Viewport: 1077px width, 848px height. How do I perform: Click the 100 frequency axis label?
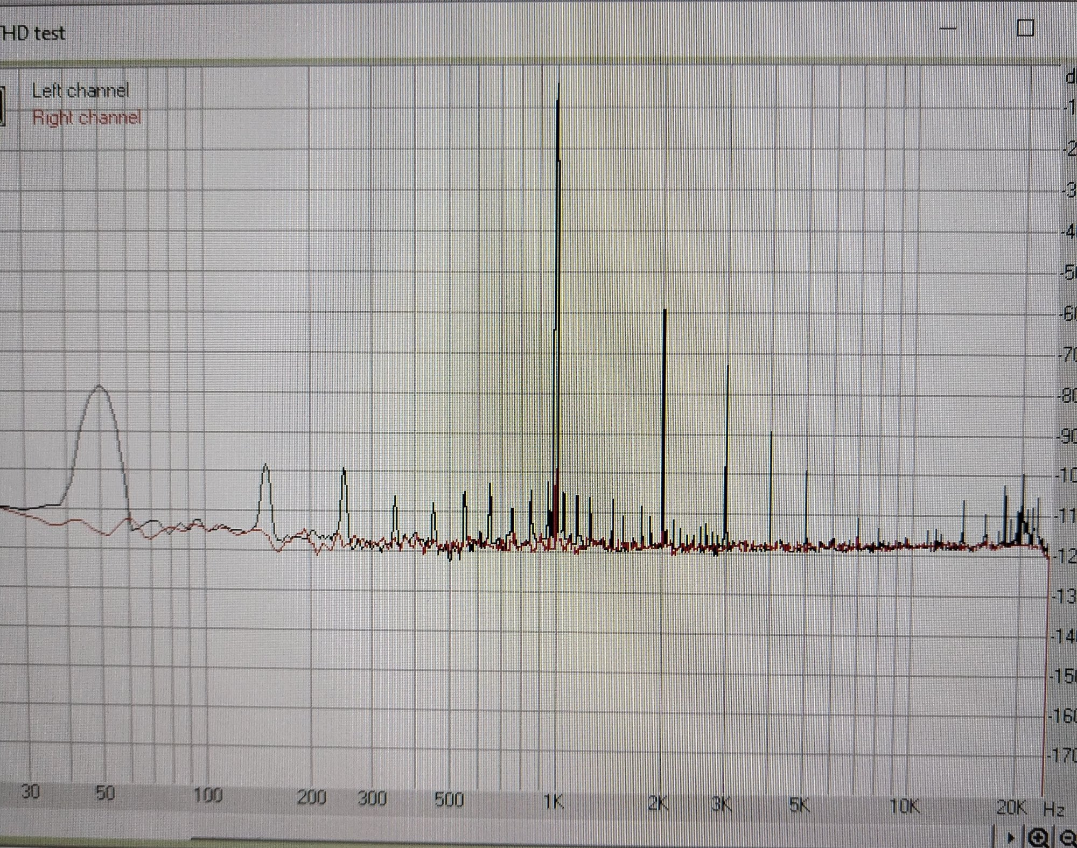[x=208, y=795]
